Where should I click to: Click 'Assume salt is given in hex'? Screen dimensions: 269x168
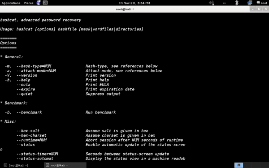[117, 131]
